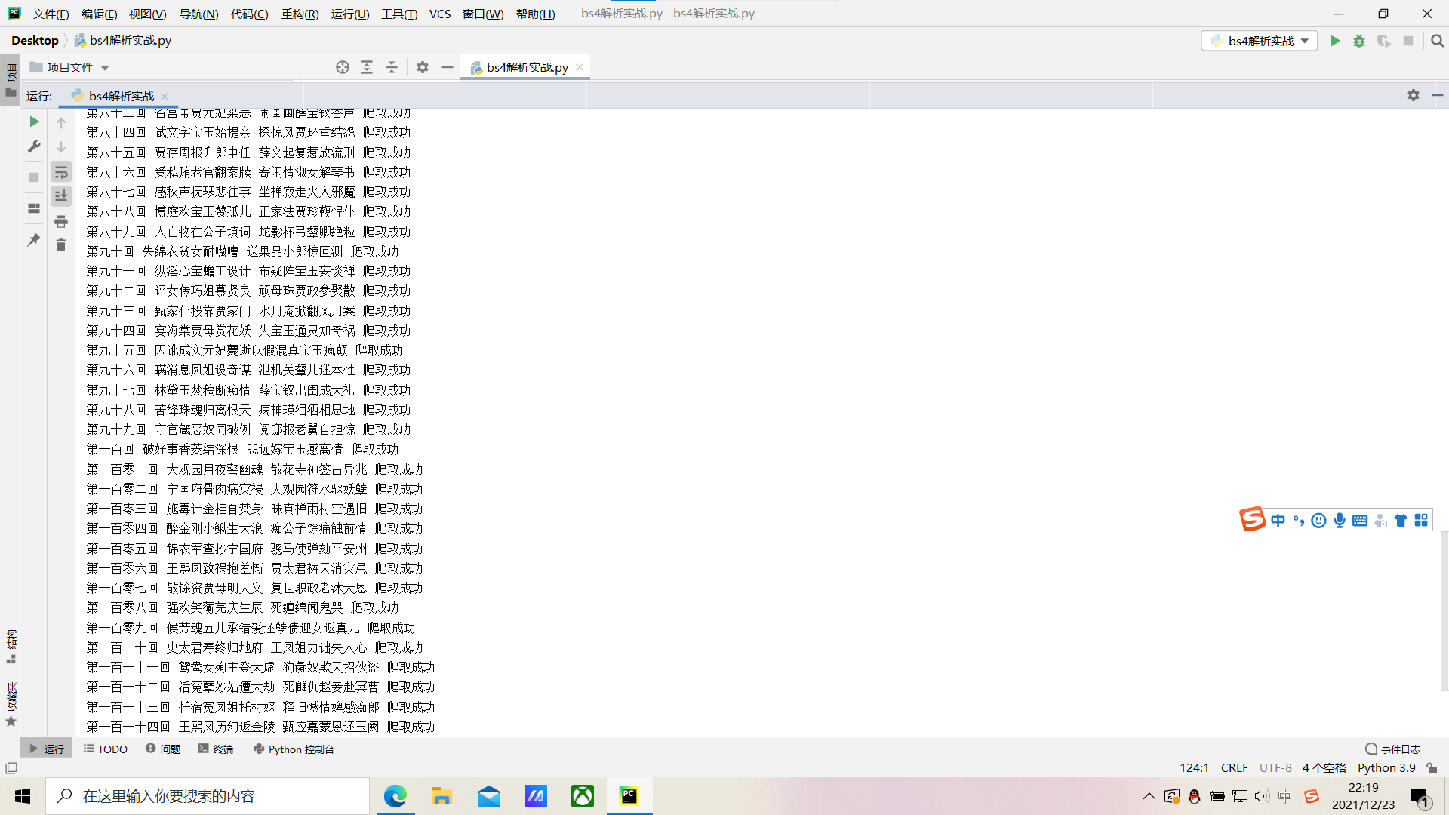This screenshot has height=815, width=1449.
Task: Expand the 项目文件 view dropdown
Action: pos(104,68)
